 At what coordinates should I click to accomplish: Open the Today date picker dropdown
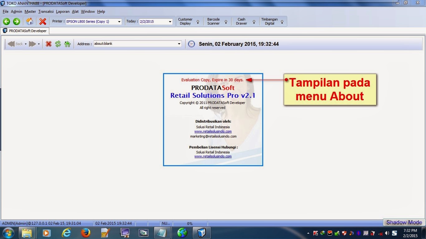(x=170, y=22)
